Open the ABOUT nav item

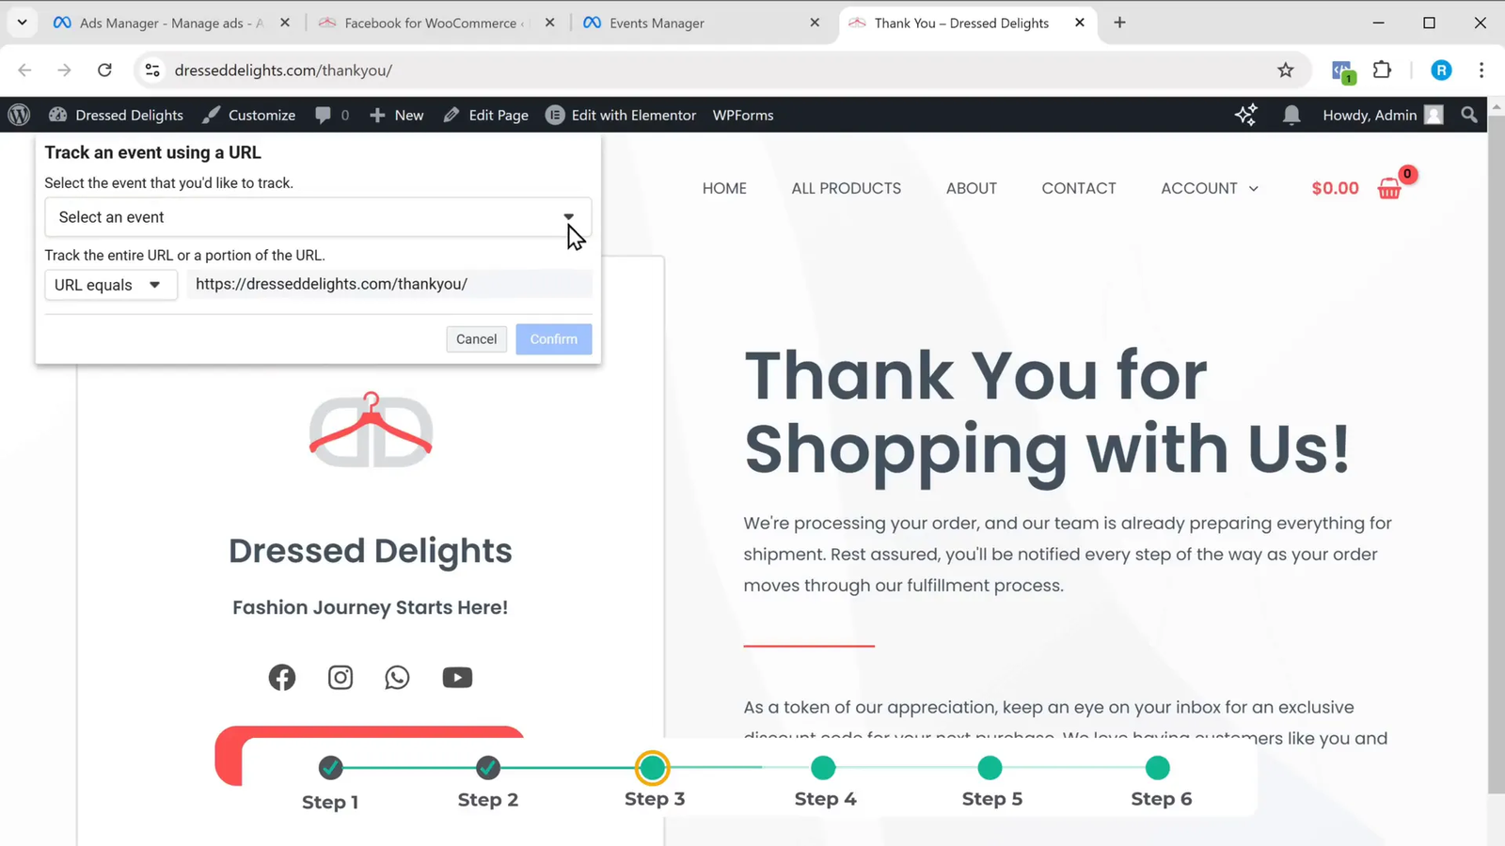[971, 188]
